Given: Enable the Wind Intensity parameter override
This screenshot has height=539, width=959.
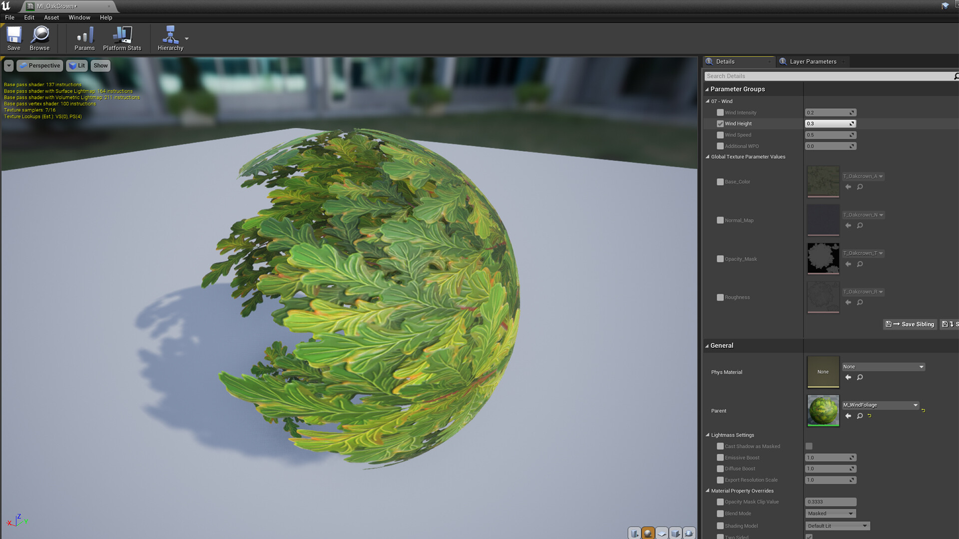Looking at the screenshot, I should pyautogui.click(x=720, y=112).
